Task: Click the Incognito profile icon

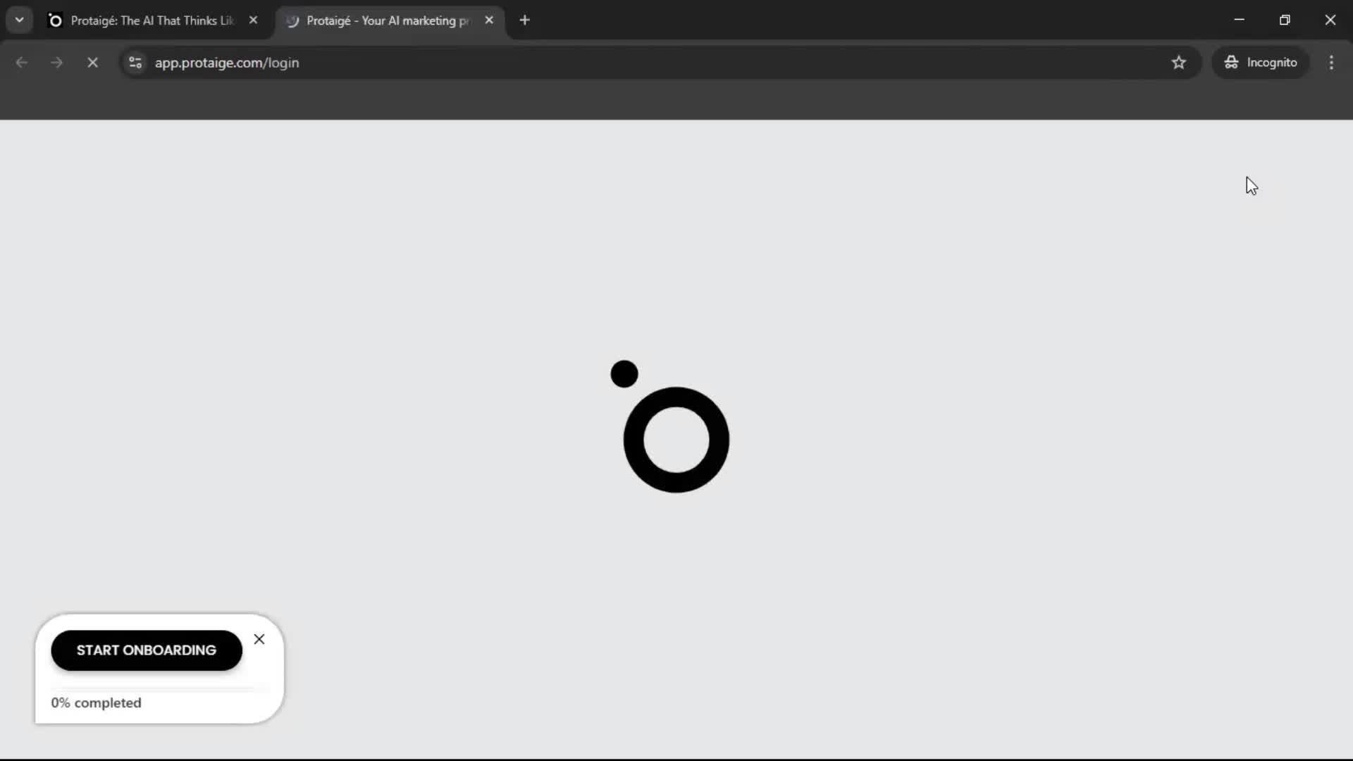Action: click(1230, 63)
